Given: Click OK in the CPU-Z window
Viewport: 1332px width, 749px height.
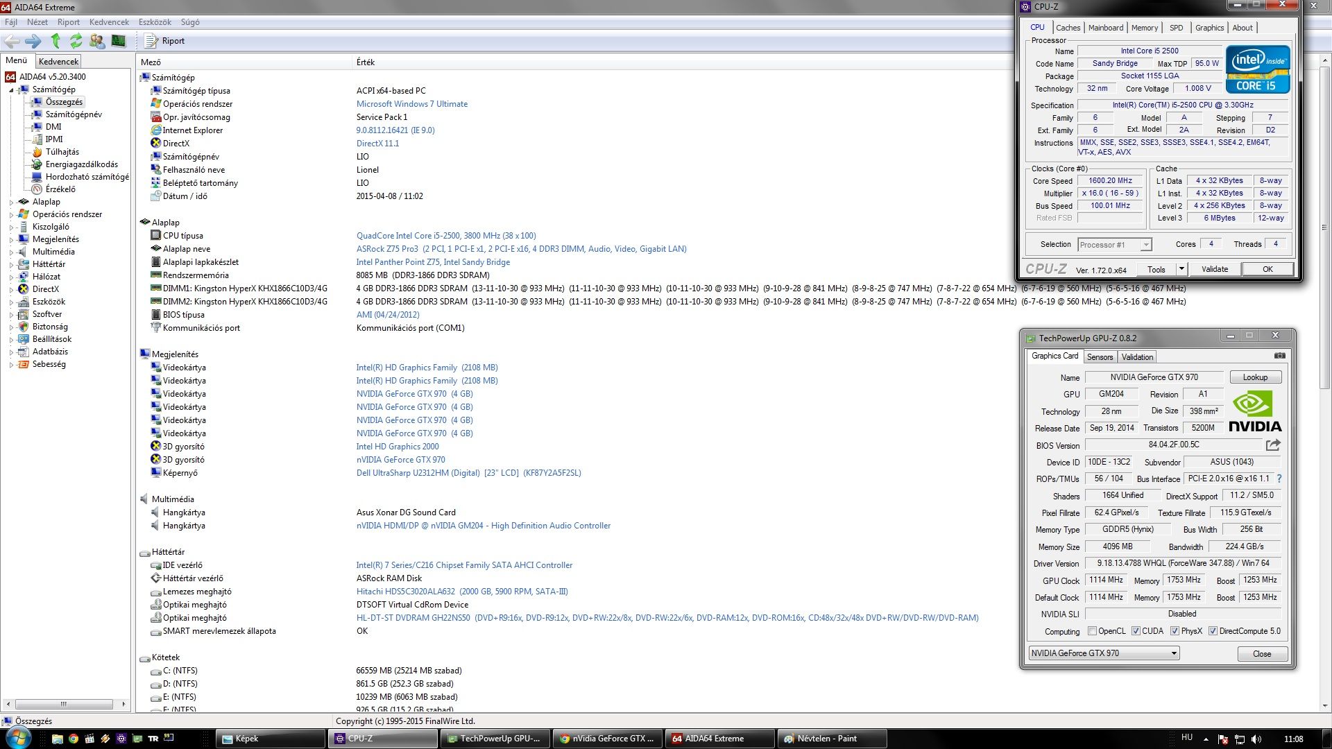Looking at the screenshot, I should click(x=1267, y=269).
